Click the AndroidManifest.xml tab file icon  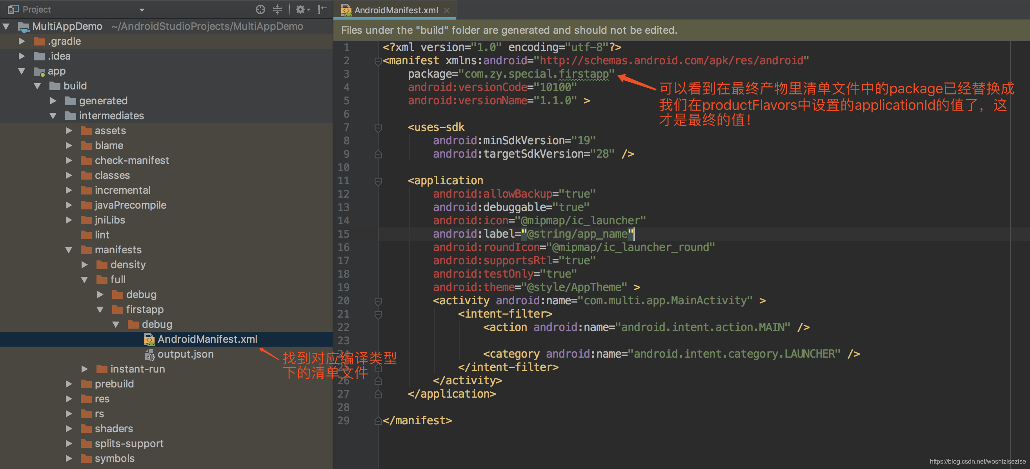click(346, 11)
